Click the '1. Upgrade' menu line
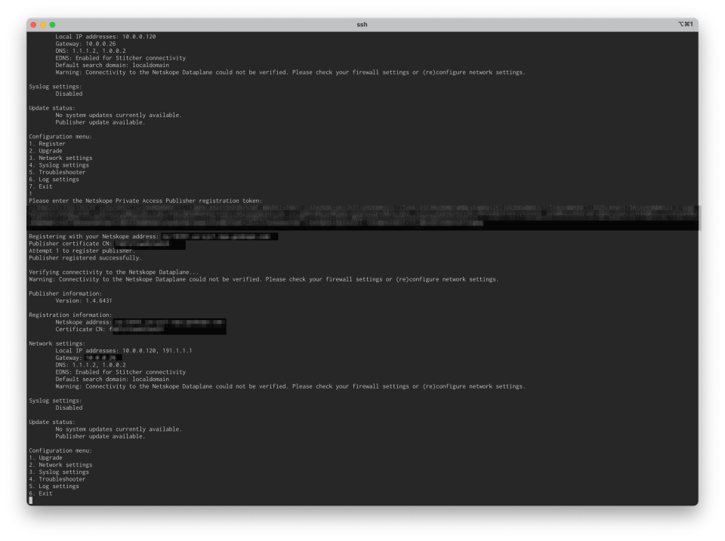The image size is (725, 541). 45,458
